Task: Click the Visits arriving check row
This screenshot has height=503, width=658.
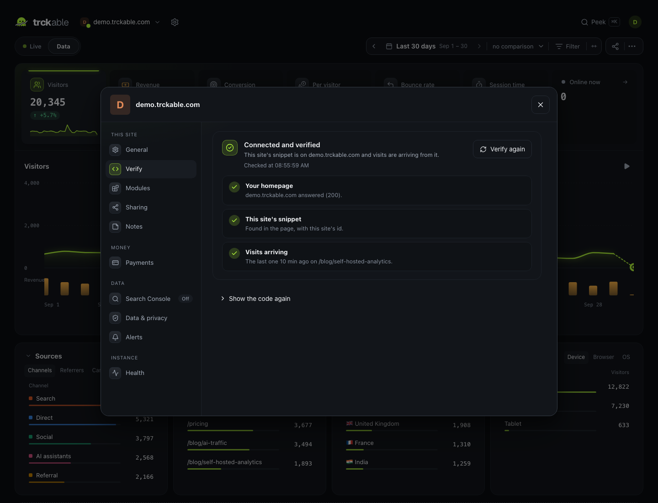Action: tap(377, 257)
